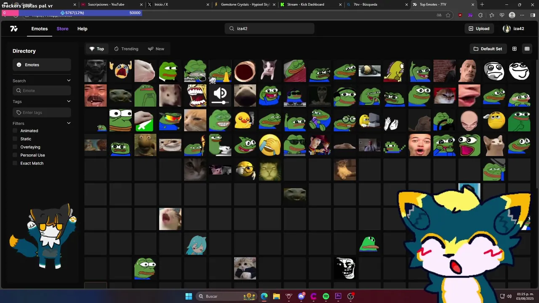The width and height of the screenshot is (539, 303).
Task: Click the Upload button
Action: tap(479, 29)
